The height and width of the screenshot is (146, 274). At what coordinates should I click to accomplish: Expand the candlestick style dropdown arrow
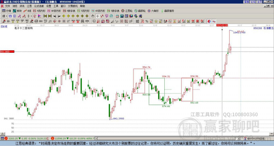coord(31,16)
